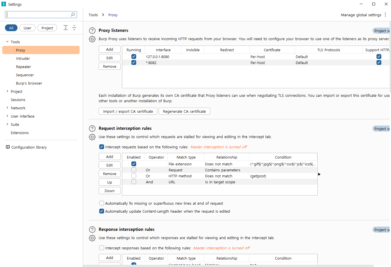Screen dimensions: 391x267
Task: Open gear options for Request interception rules
Action: tap(92, 137)
